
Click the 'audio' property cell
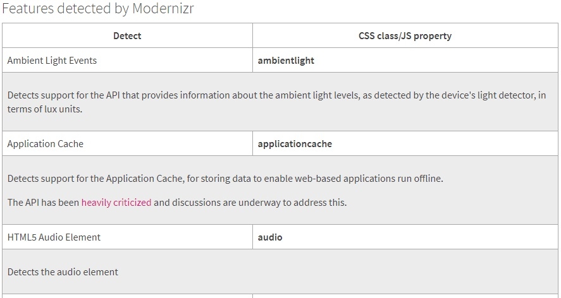[x=270, y=237]
